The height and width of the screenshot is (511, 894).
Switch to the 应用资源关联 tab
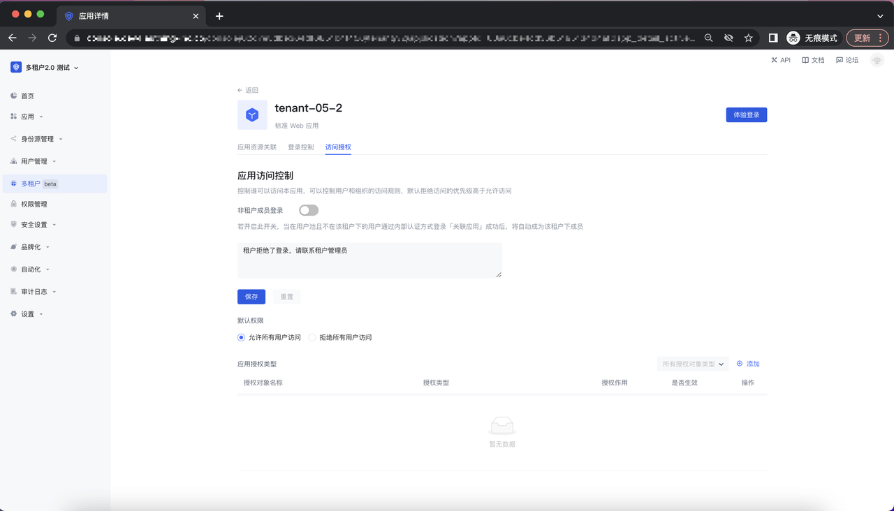tap(257, 147)
